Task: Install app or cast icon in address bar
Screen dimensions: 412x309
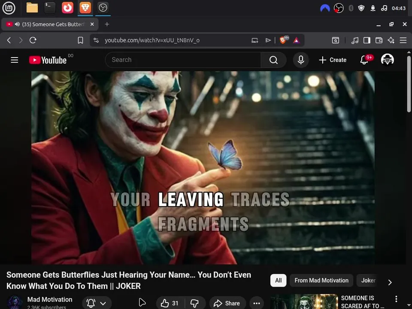Action: coord(255,40)
